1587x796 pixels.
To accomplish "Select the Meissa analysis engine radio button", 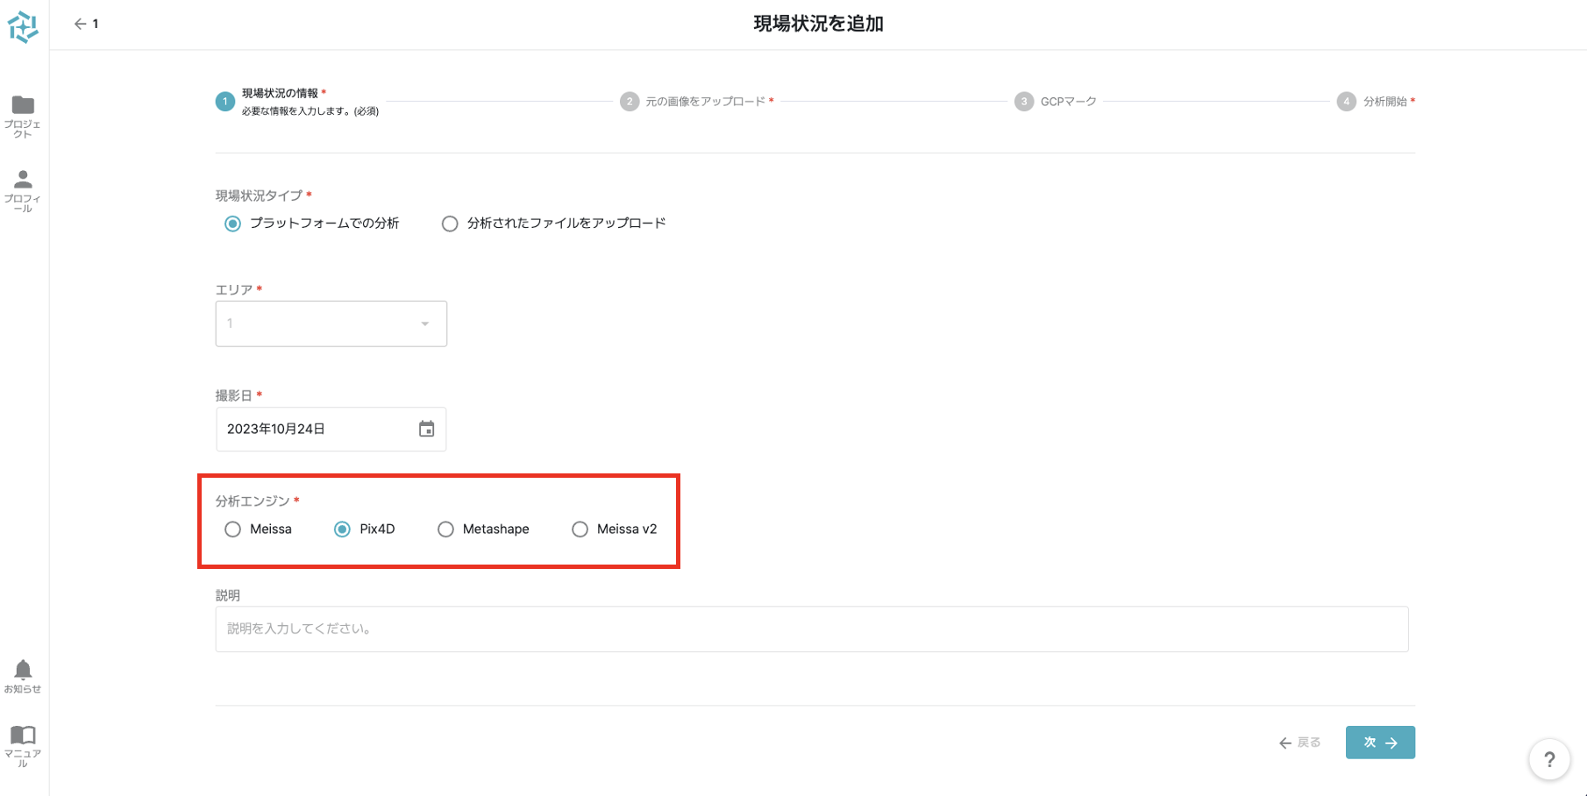I will point(232,529).
